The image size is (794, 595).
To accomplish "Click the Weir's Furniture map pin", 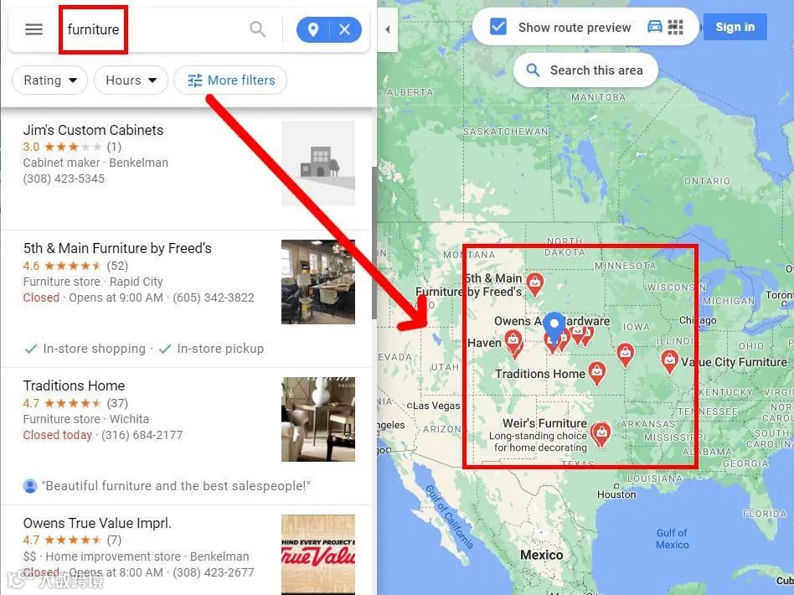I will pos(601,434).
